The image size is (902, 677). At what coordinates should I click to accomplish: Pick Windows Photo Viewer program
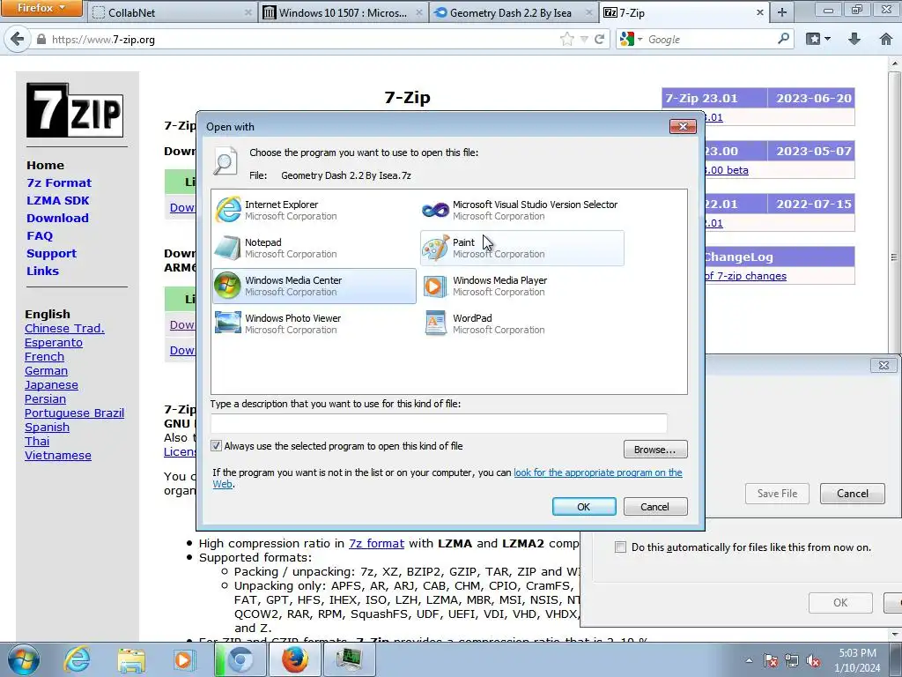pos(314,324)
